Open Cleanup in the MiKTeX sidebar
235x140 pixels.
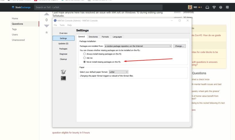pos(63,59)
